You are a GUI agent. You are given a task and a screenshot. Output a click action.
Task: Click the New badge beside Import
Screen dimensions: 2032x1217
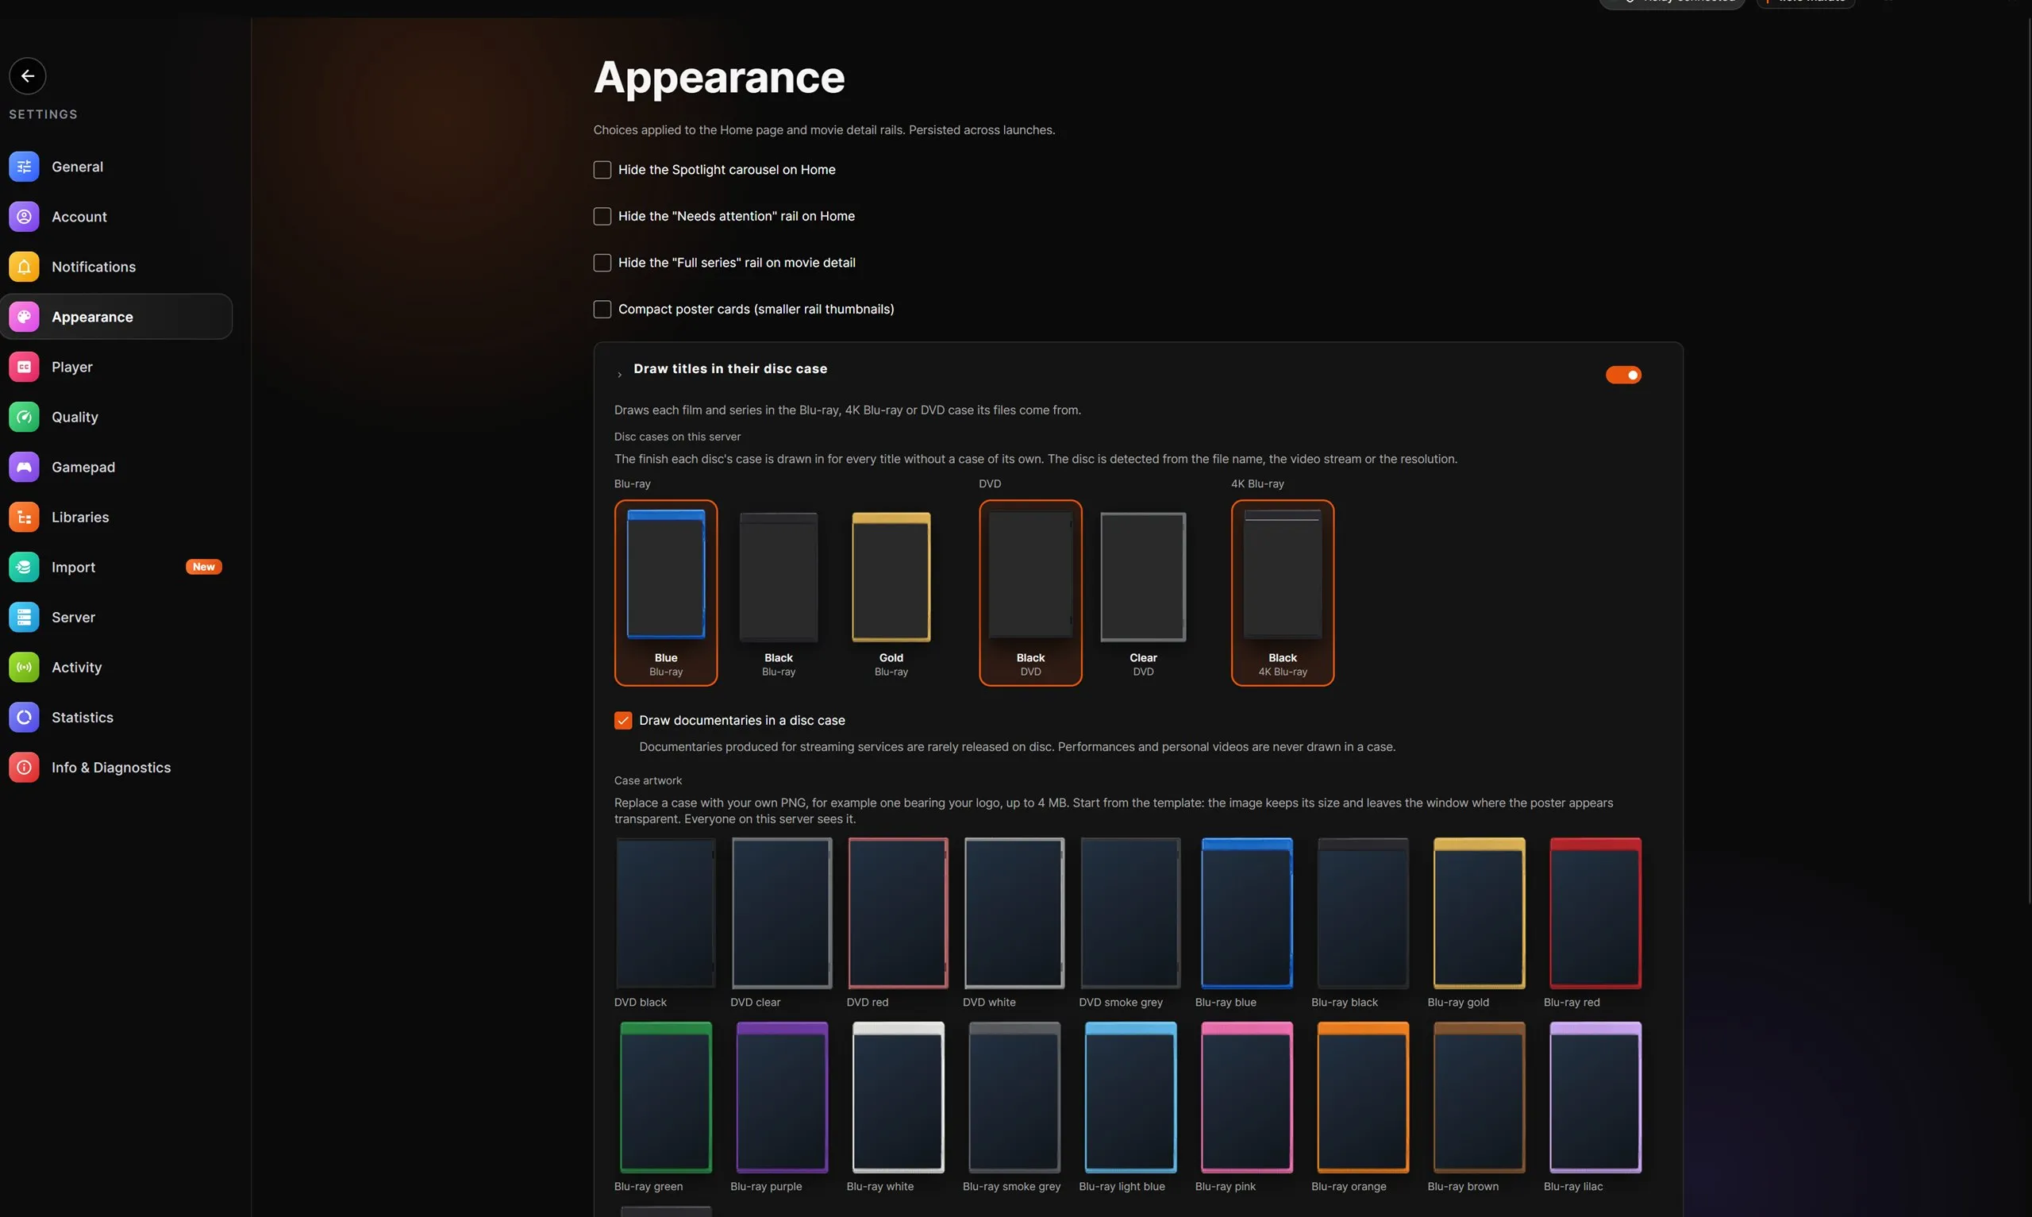(x=203, y=567)
